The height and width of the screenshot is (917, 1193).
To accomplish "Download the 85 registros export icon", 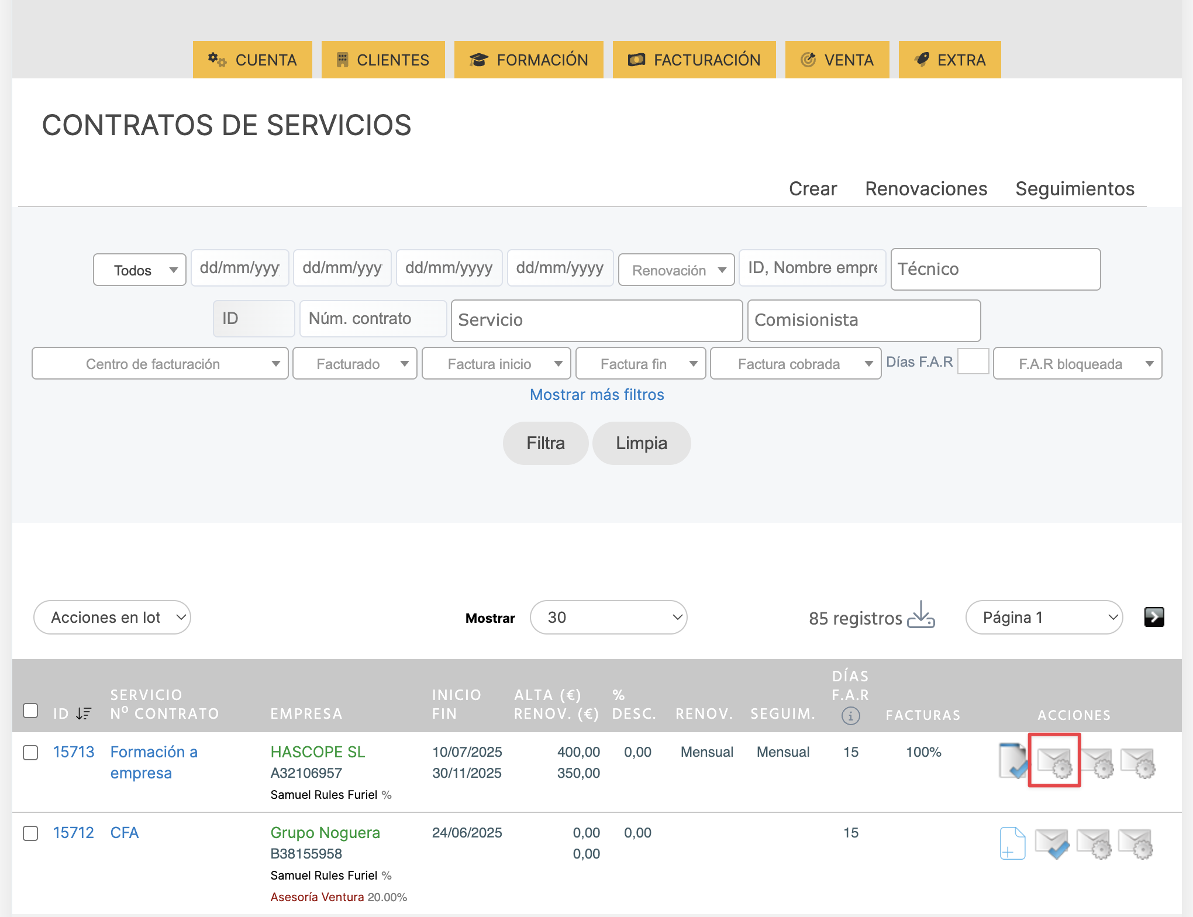I will point(921,616).
